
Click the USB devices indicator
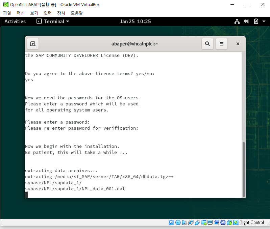(197, 223)
